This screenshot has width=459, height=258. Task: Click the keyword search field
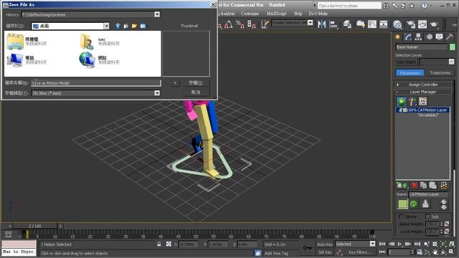349,6
